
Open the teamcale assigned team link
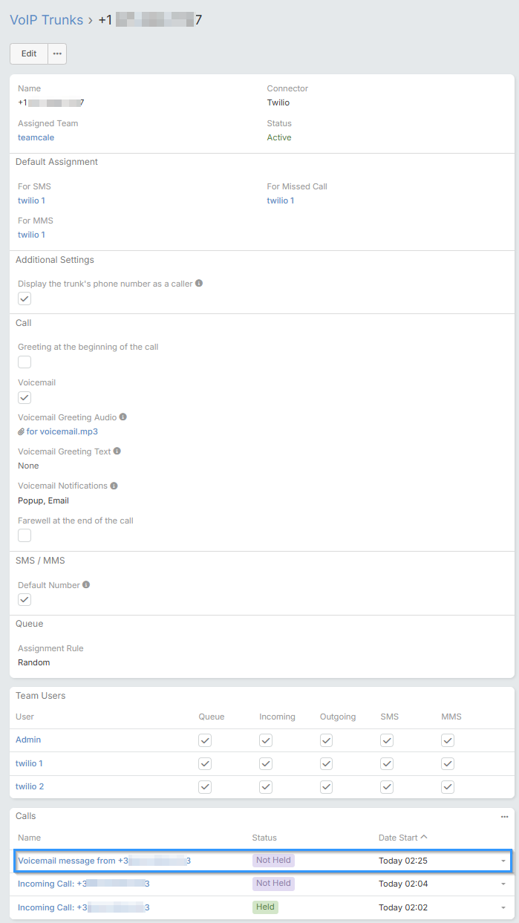tap(36, 137)
